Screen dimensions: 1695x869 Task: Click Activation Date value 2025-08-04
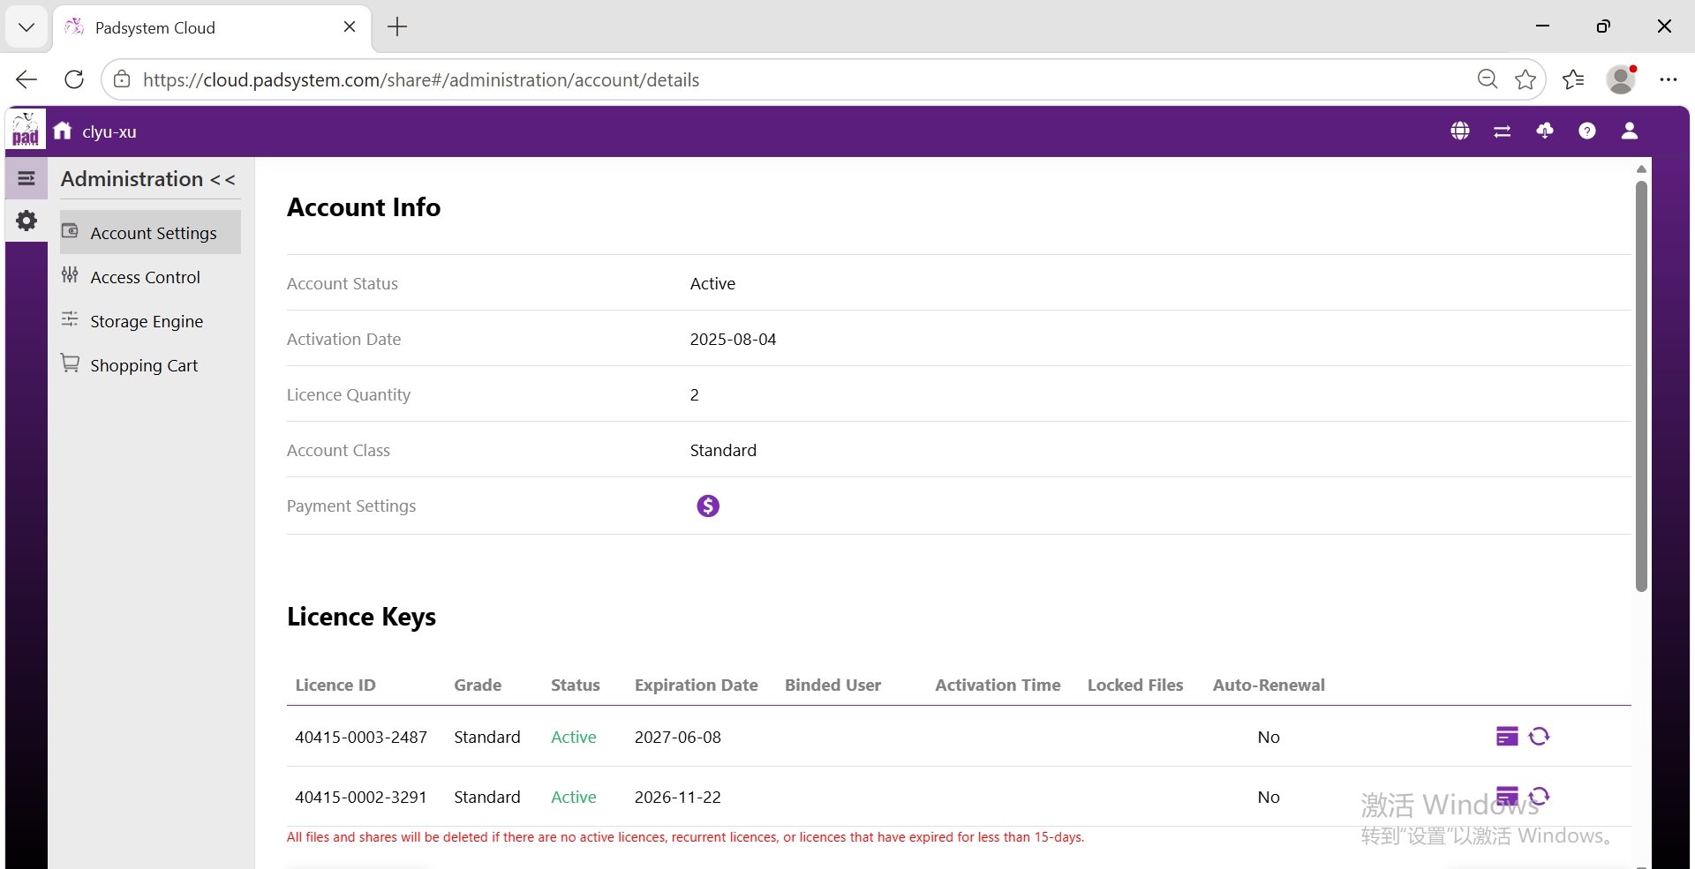[x=734, y=339]
